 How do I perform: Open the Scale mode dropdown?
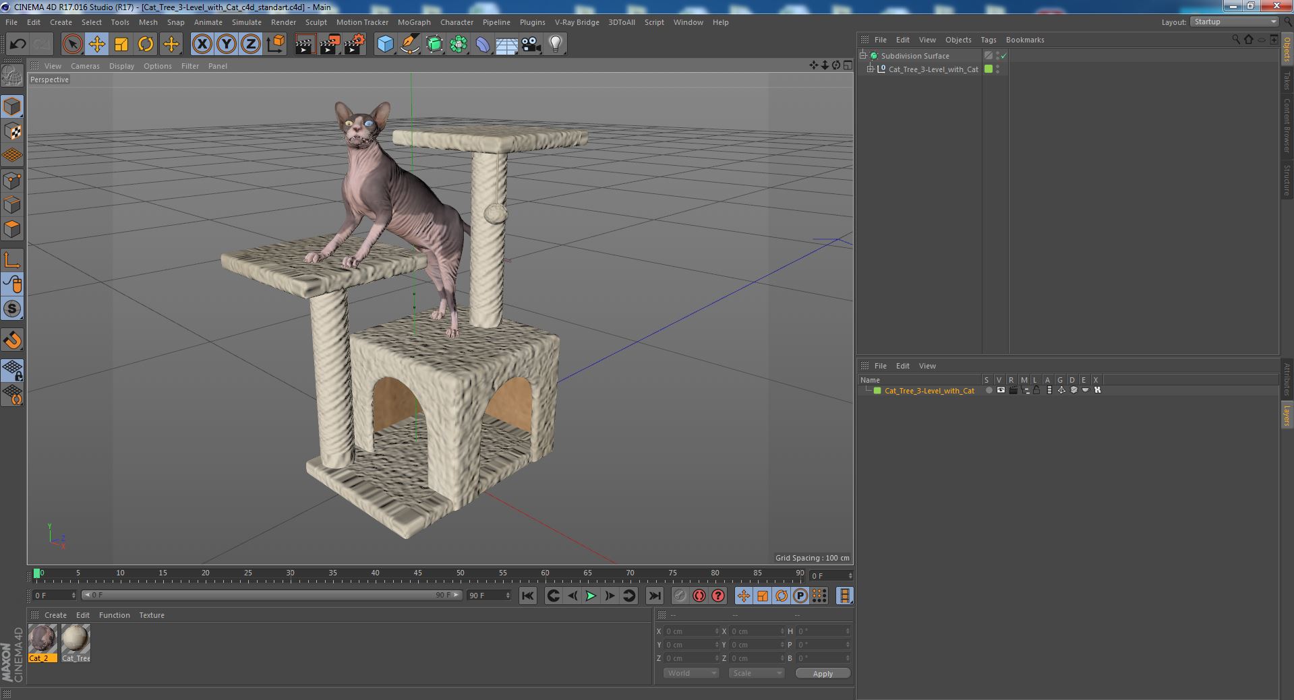756,673
